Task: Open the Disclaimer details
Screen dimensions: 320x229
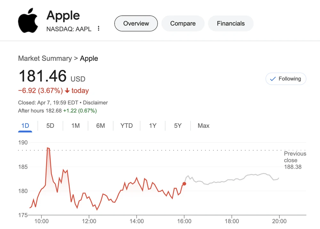Action: (x=95, y=102)
